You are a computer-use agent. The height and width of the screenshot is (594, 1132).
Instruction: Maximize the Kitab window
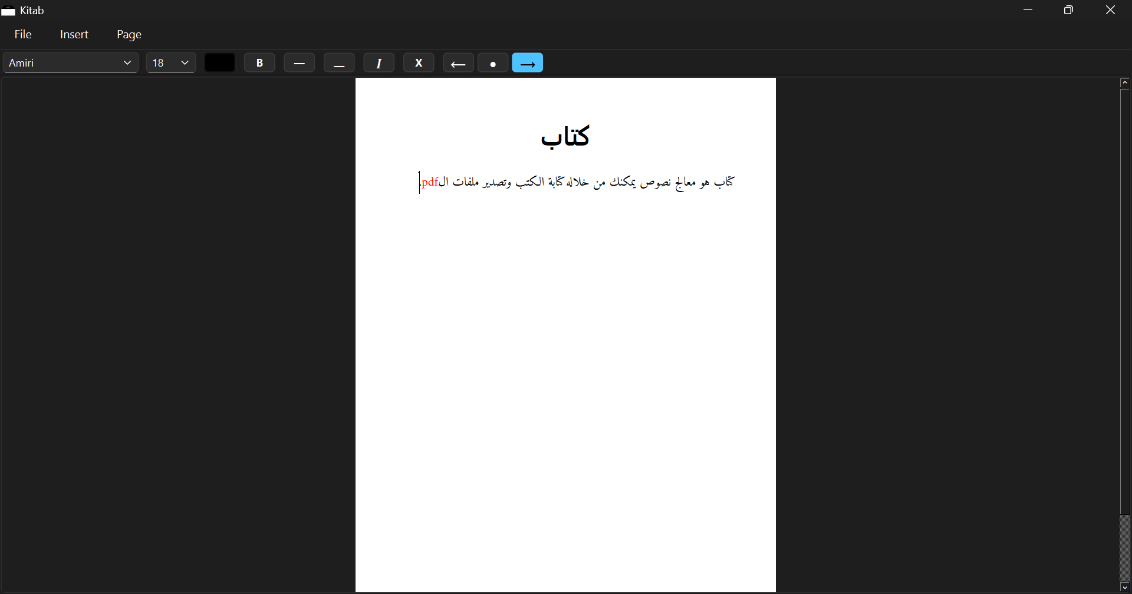coord(1069,10)
